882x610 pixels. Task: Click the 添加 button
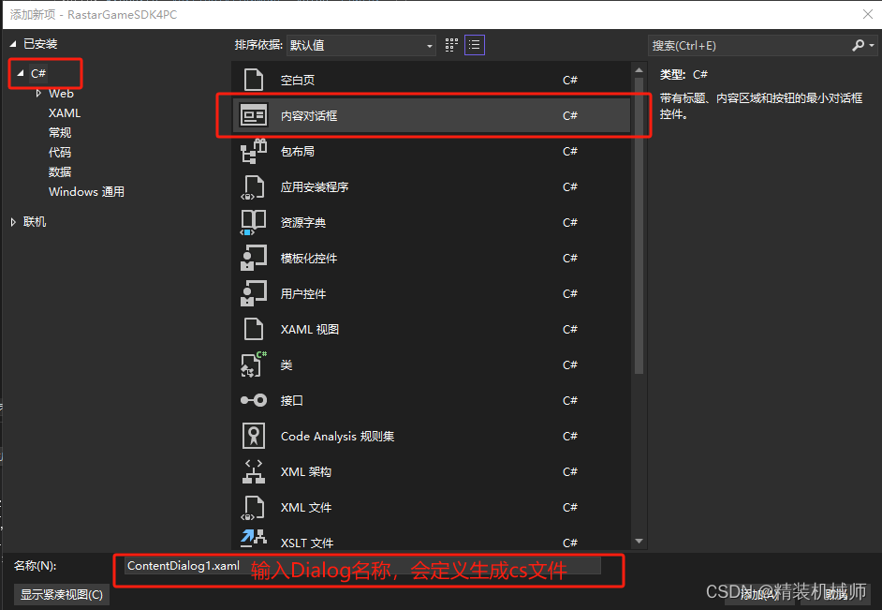(759, 594)
